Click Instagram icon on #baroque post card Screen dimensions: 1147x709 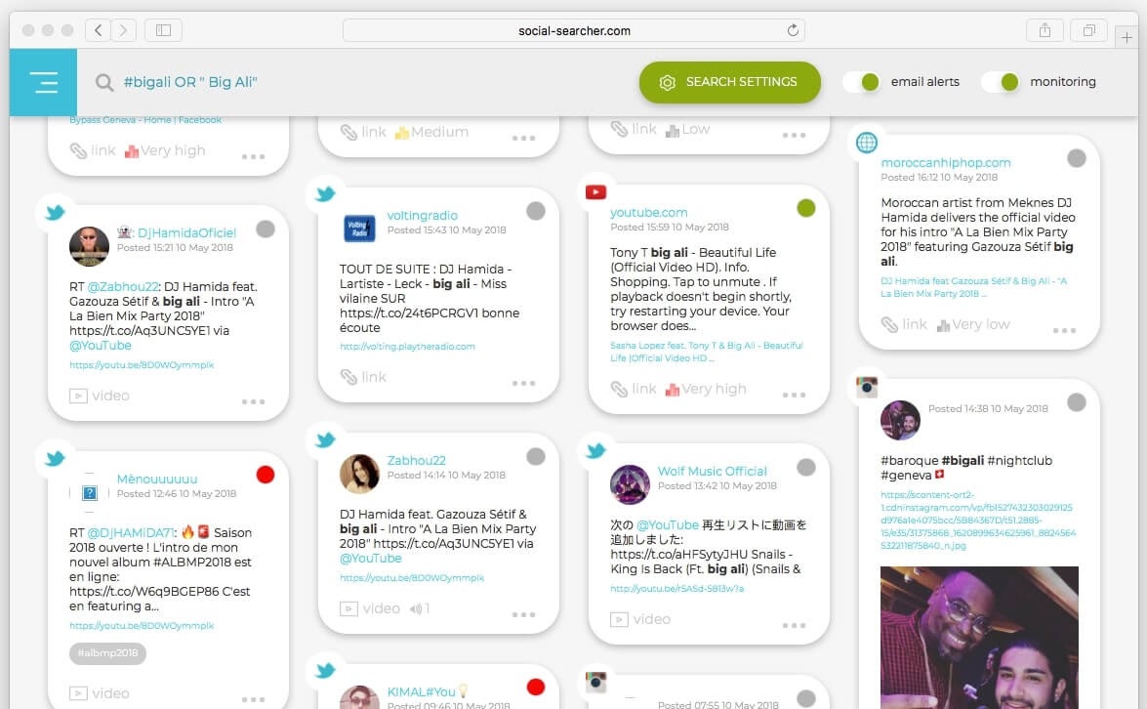(x=867, y=386)
